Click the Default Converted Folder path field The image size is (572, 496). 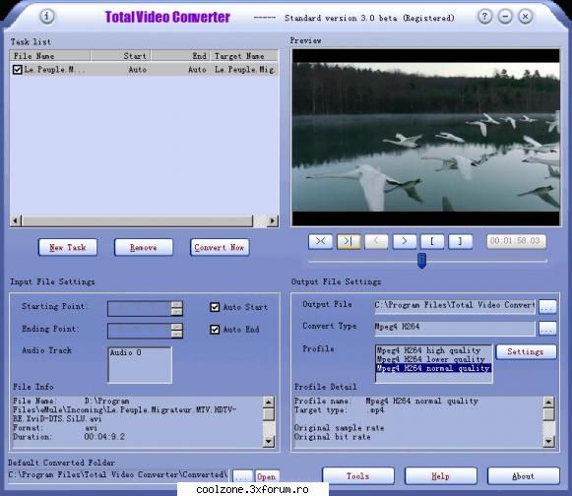pos(118,475)
